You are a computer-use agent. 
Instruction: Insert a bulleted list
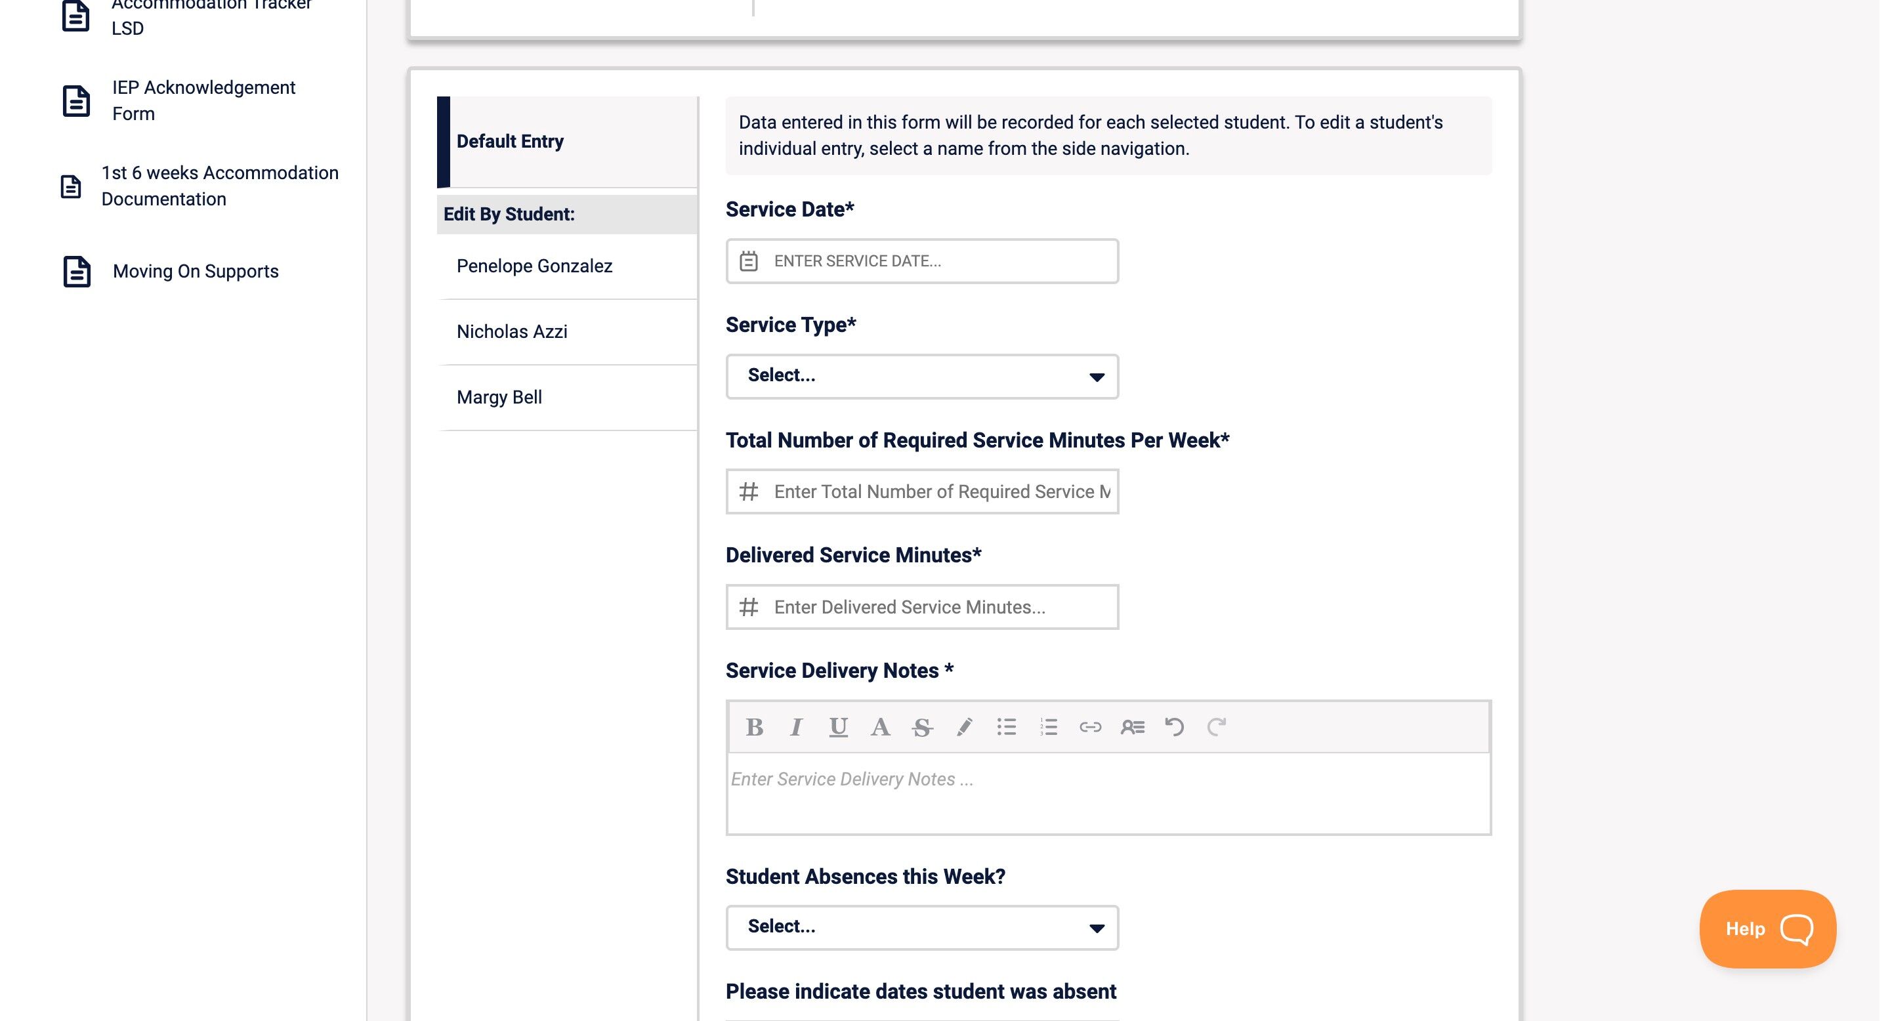[1007, 727]
